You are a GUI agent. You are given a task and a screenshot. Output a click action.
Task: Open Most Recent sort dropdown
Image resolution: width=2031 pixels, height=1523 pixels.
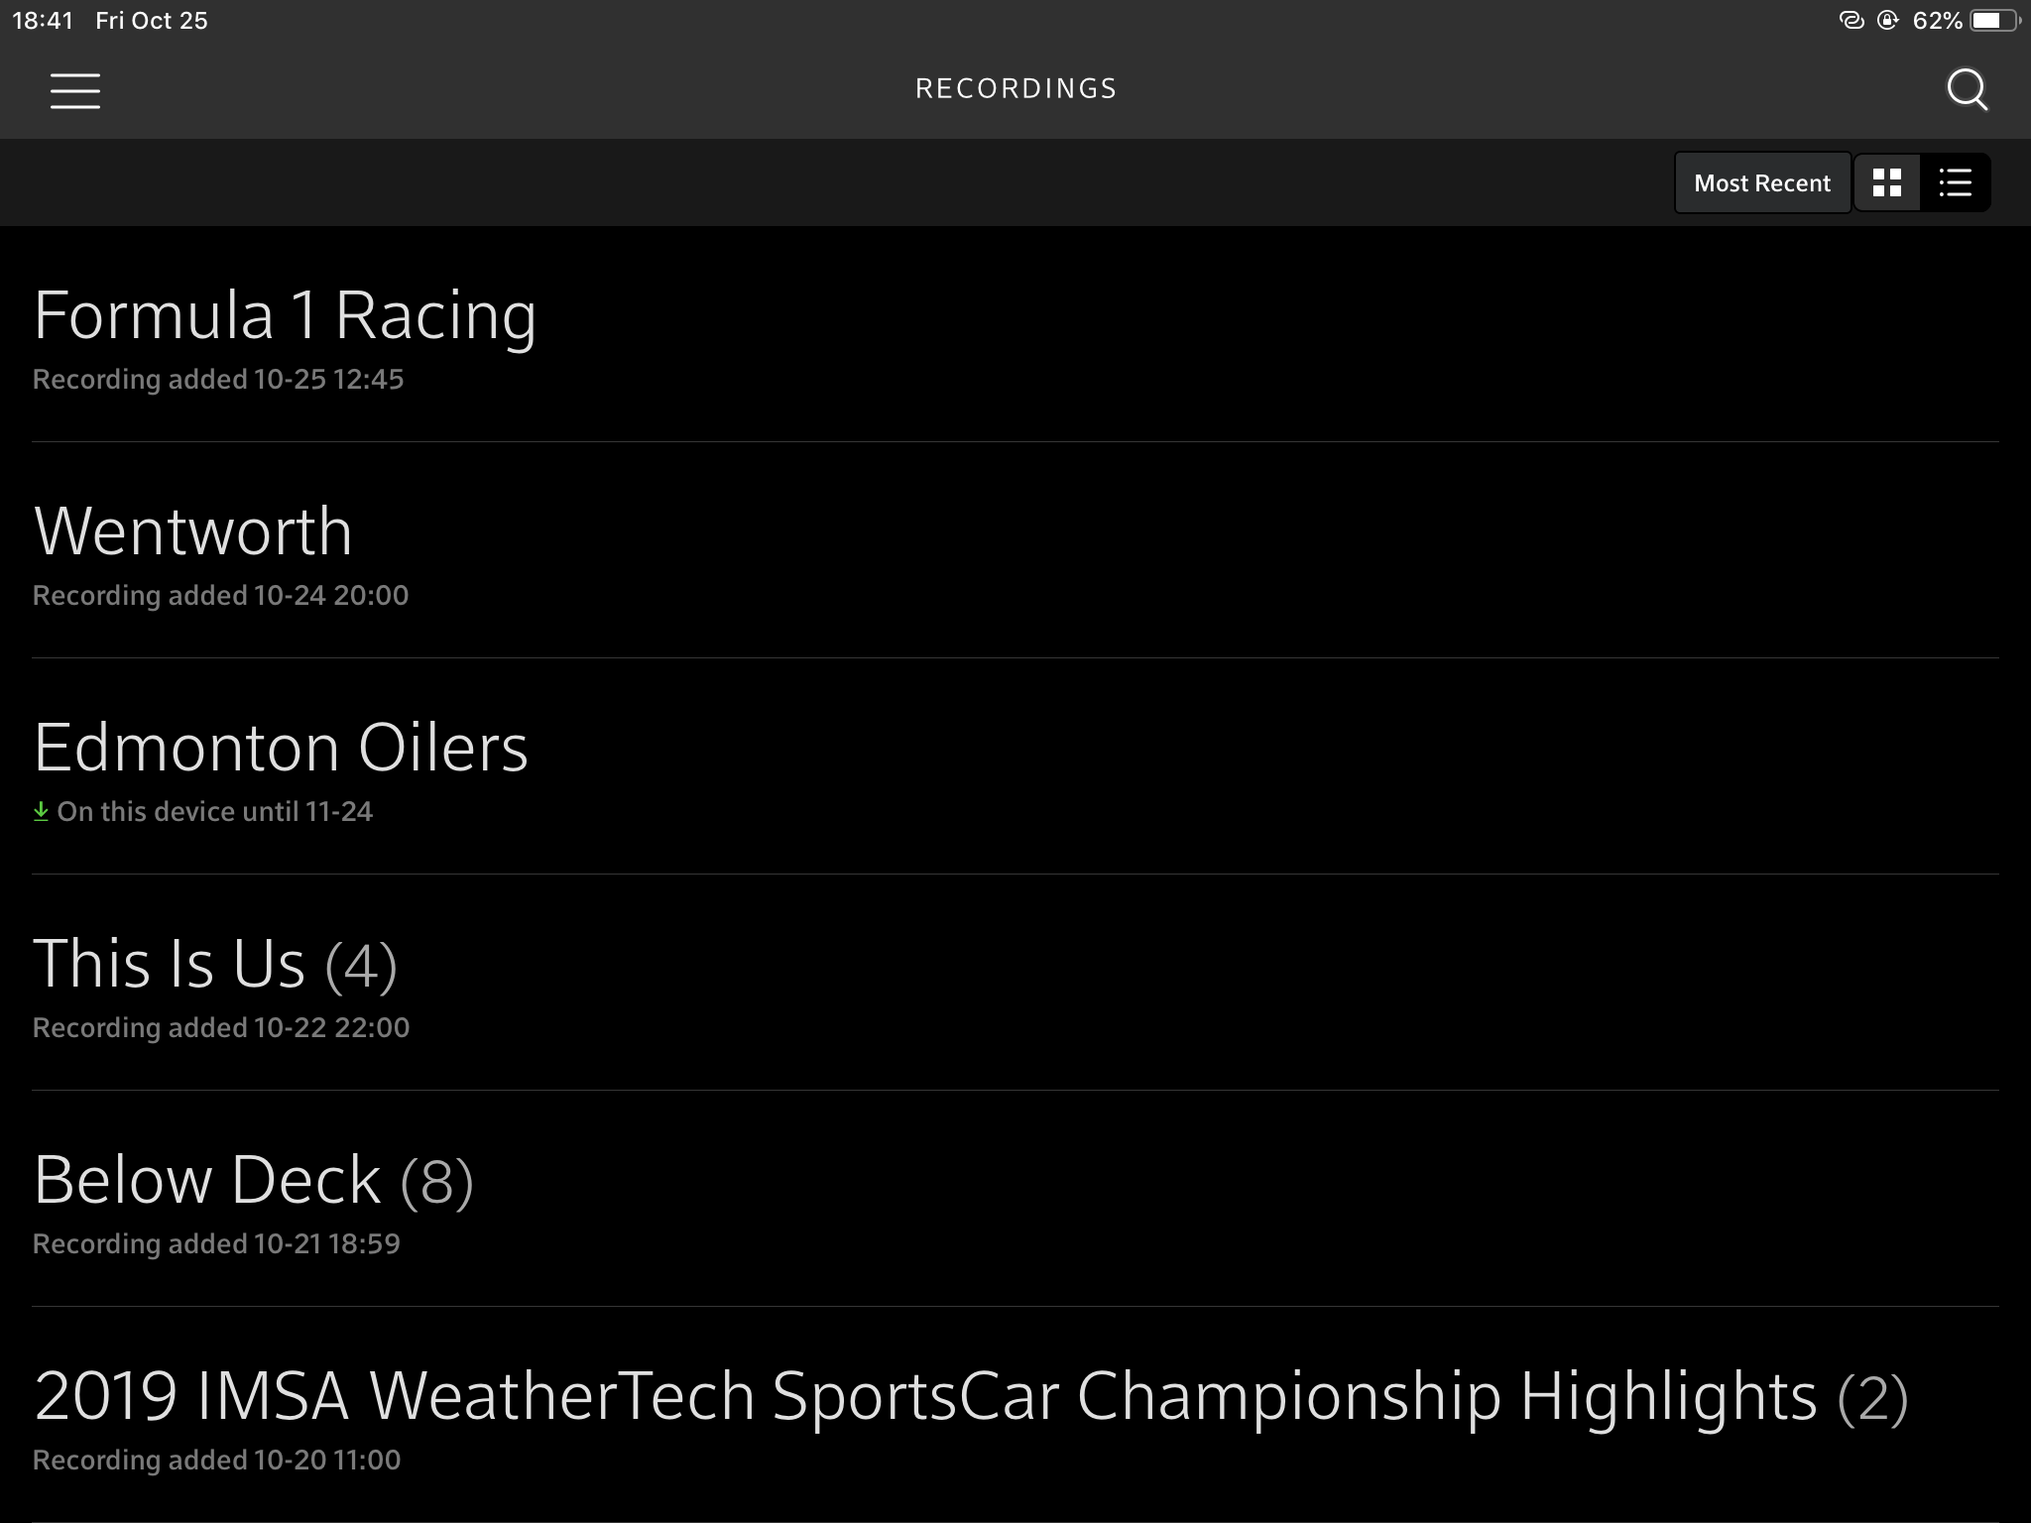click(1760, 180)
